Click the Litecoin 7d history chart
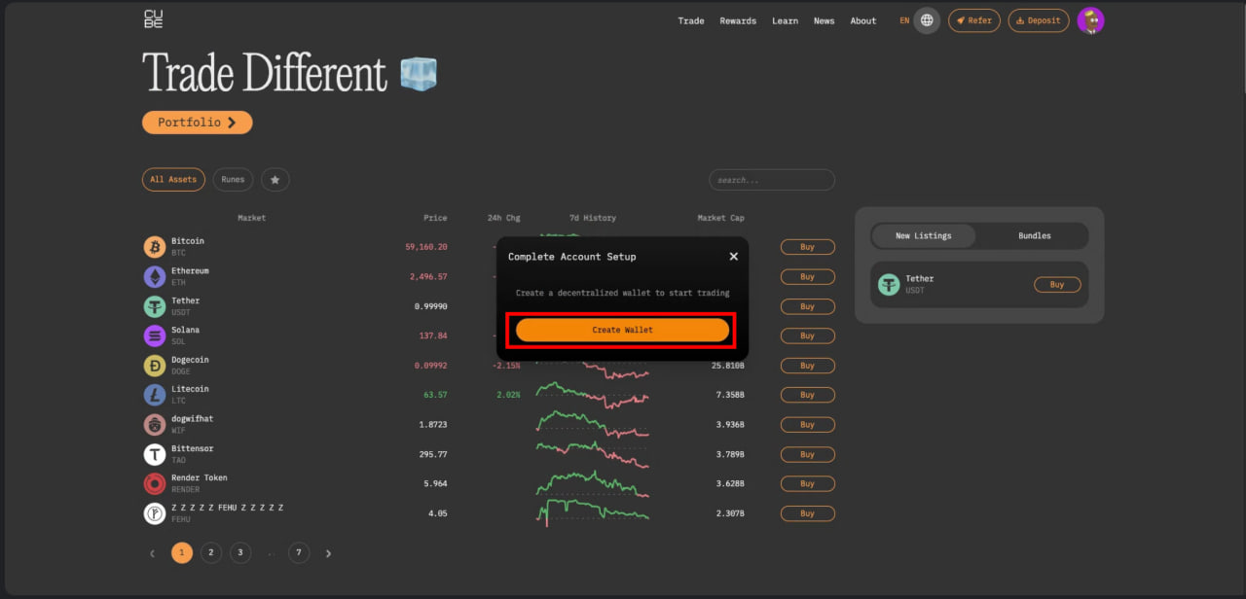The image size is (1246, 599). point(592,394)
